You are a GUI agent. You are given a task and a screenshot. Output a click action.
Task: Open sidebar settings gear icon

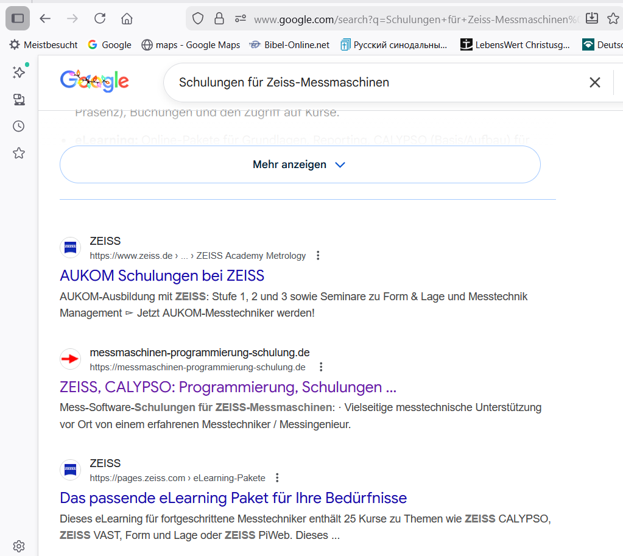(19, 546)
